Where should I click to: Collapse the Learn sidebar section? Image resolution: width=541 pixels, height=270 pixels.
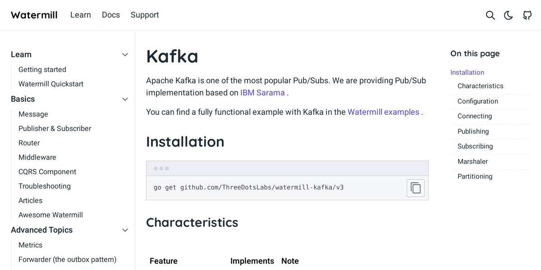[x=125, y=54]
